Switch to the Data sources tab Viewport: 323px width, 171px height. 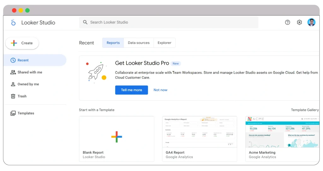click(x=139, y=43)
